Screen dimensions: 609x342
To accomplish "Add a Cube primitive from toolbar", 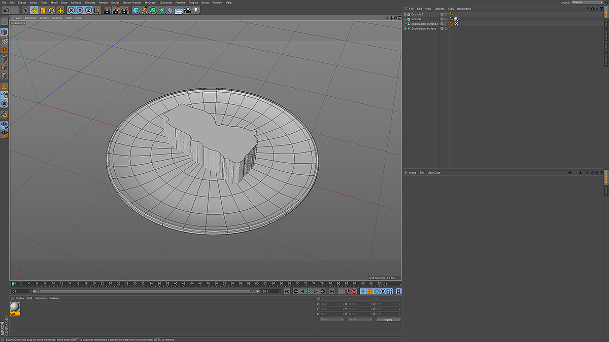I will click(x=136, y=10).
